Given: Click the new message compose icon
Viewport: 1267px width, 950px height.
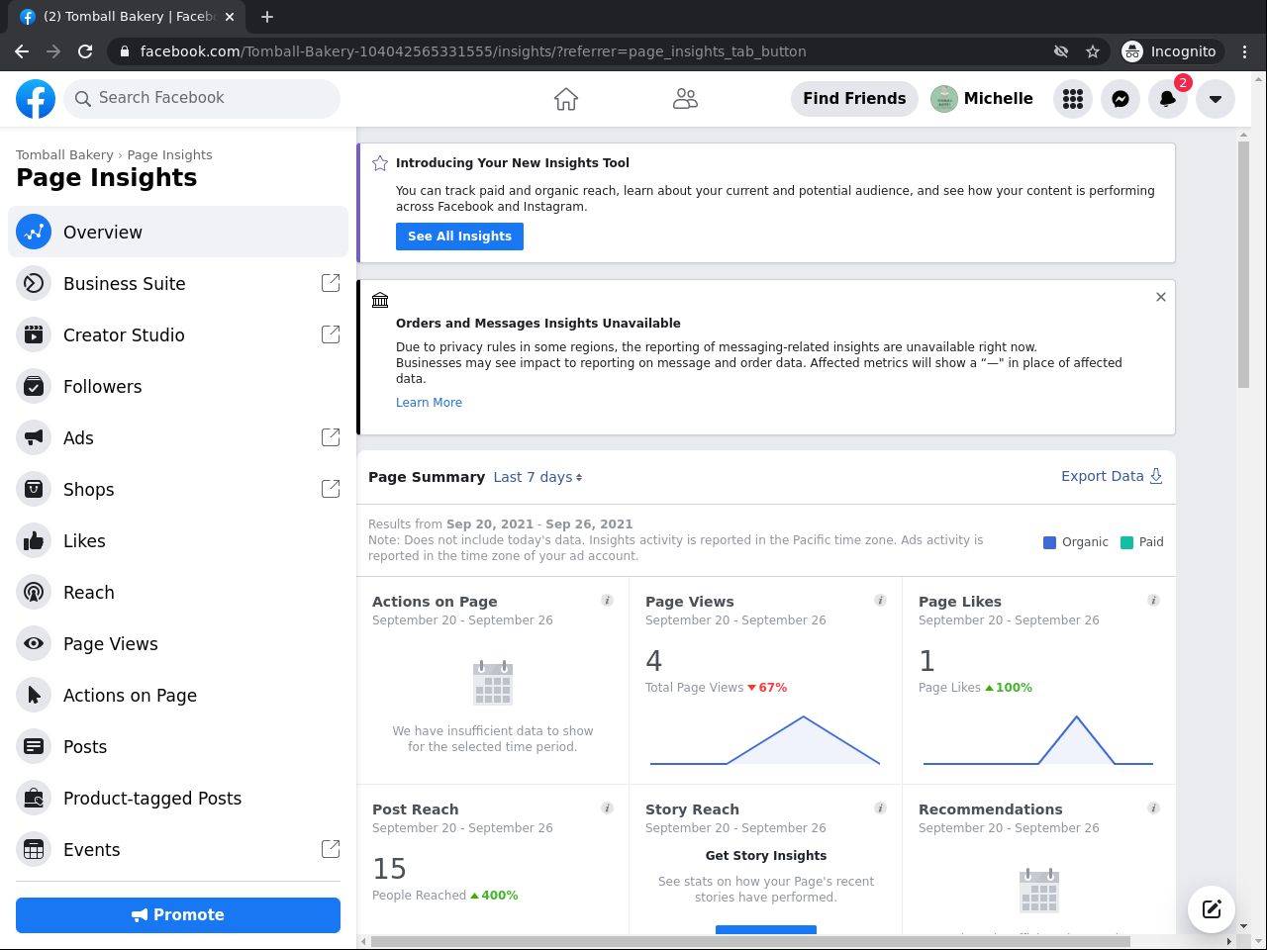Looking at the screenshot, I should 1212,908.
